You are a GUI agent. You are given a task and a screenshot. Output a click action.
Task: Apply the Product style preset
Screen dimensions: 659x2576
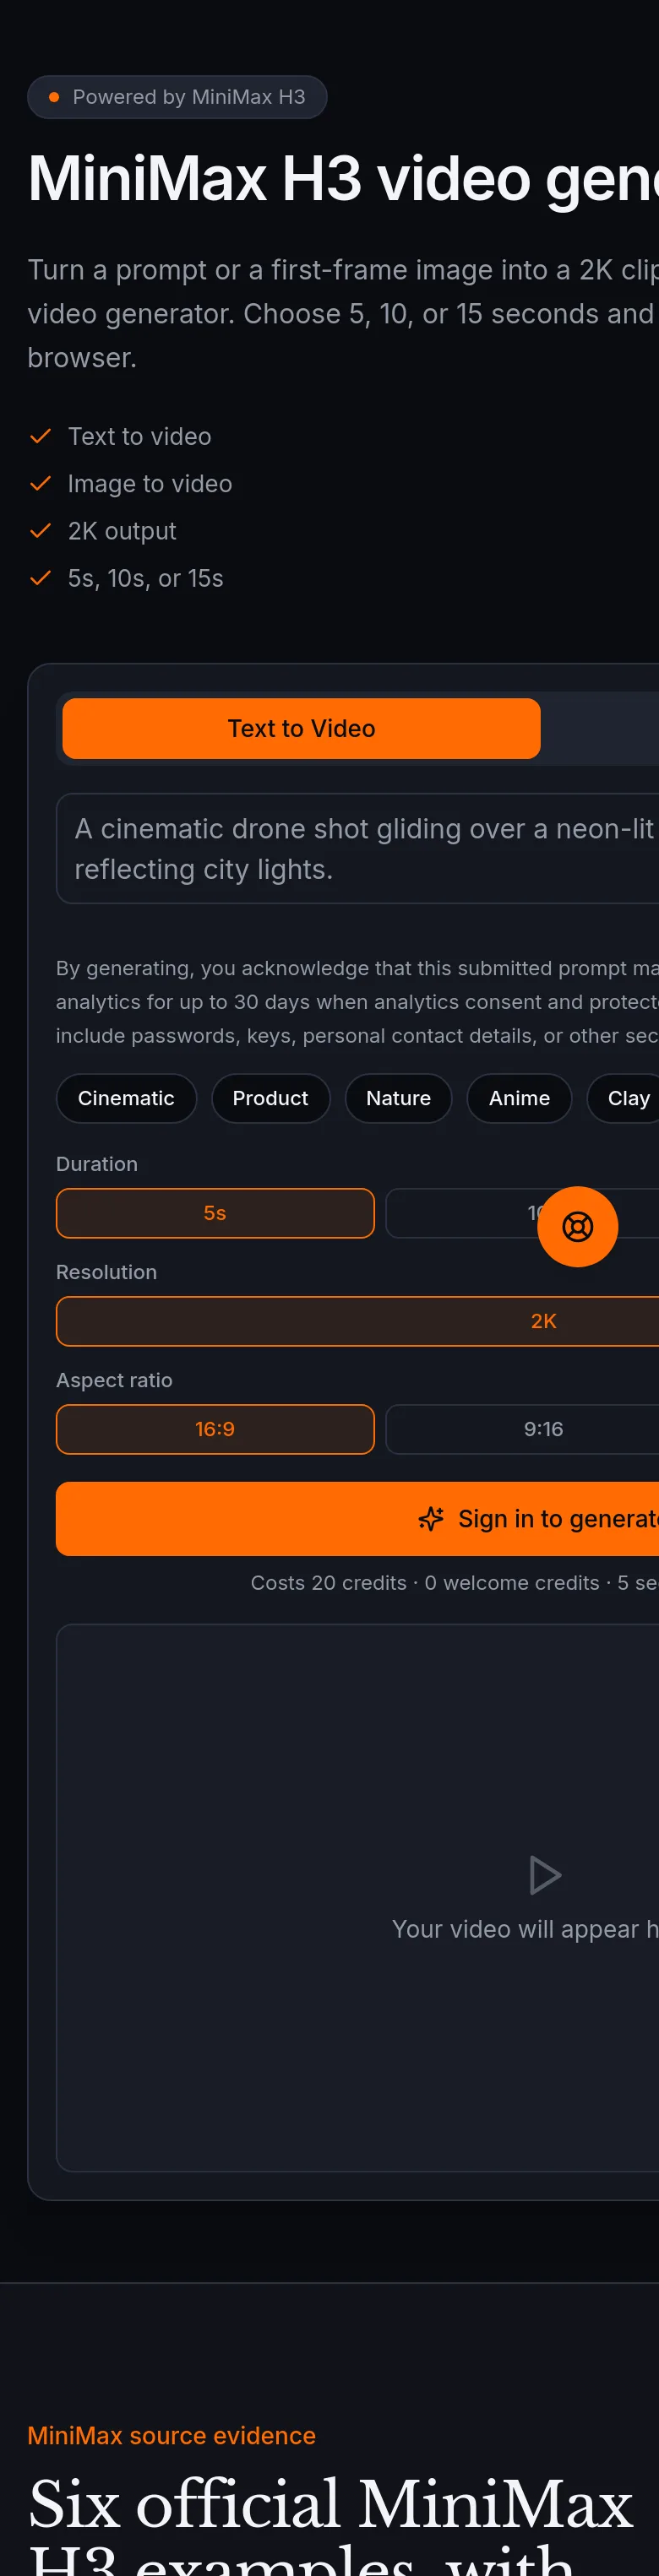(270, 1098)
